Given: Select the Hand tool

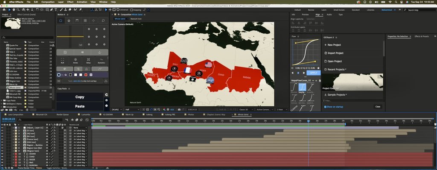Looking at the screenshot, I should tap(14, 10).
